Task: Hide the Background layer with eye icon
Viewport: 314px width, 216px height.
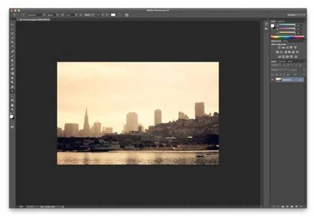Action: pyautogui.click(x=273, y=80)
